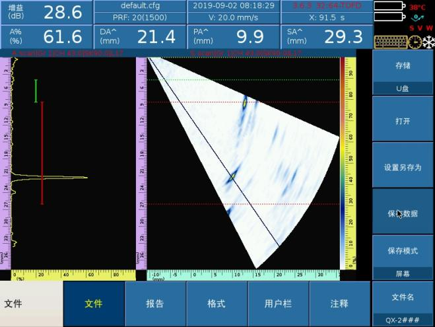Switch to the 报告 tab

(x=155, y=304)
